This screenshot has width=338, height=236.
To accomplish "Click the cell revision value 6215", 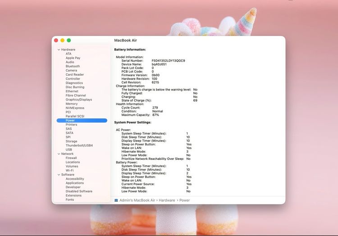I will (155, 82).
